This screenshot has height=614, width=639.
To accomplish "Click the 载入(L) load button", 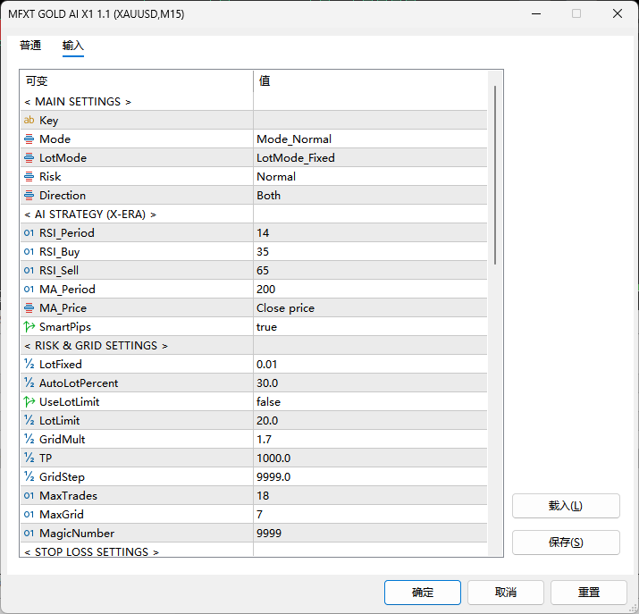I will (x=565, y=506).
